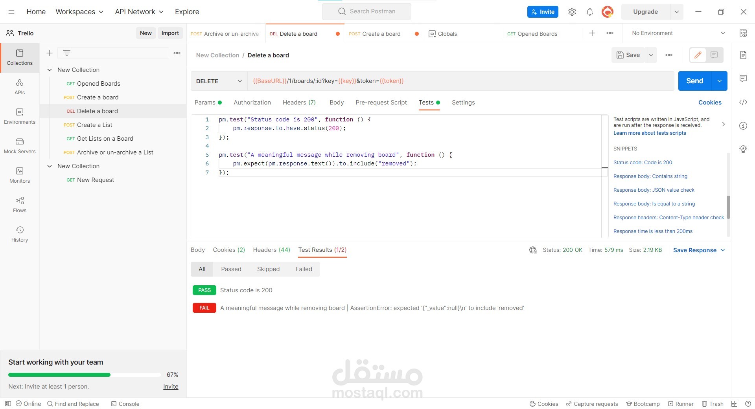Open the Comments side pane icon
This screenshot has height=409, width=755.
pyautogui.click(x=743, y=79)
